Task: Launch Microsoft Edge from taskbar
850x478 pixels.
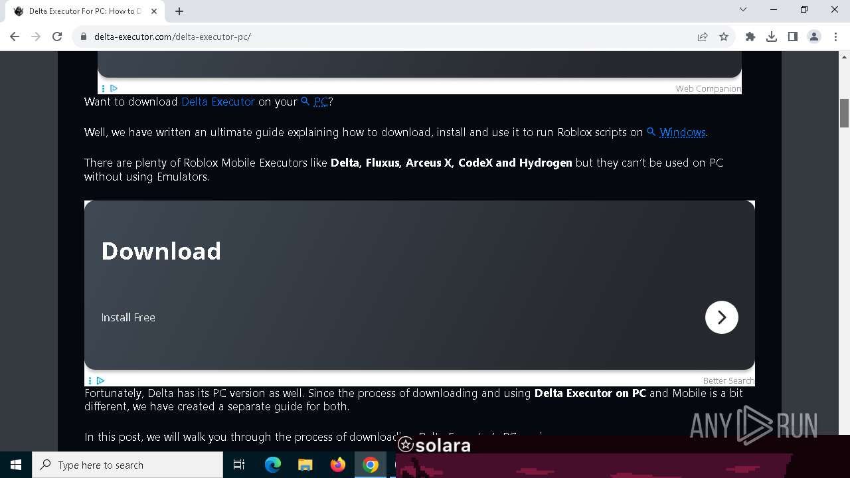Action: click(273, 465)
